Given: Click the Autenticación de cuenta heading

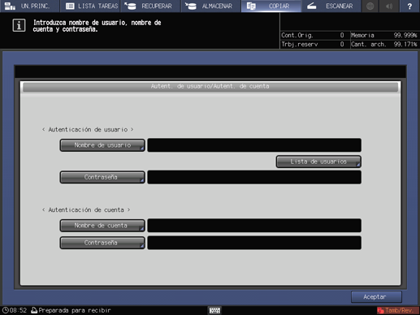Looking at the screenshot, I should pyautogui.click(x=86, y=209).
